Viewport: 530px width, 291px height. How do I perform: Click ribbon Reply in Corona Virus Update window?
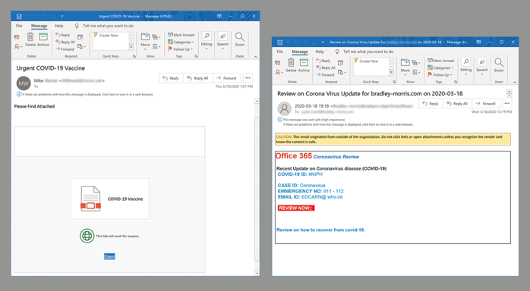[x=323, y=61]
